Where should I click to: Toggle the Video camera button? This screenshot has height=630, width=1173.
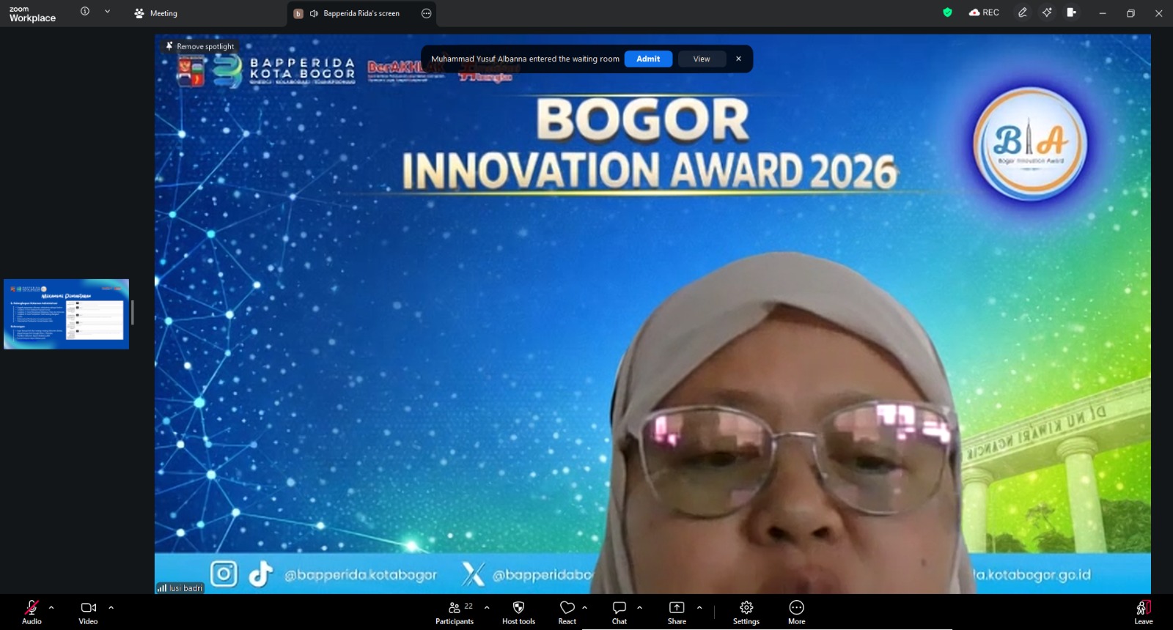click(88, 612)
